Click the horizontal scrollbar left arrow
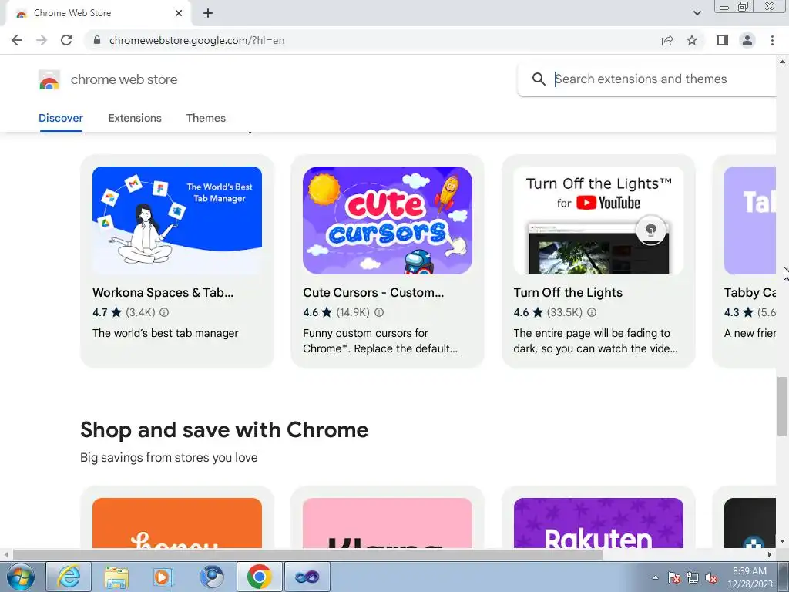The width and height of the screenshot is (789, 592). 5,555
